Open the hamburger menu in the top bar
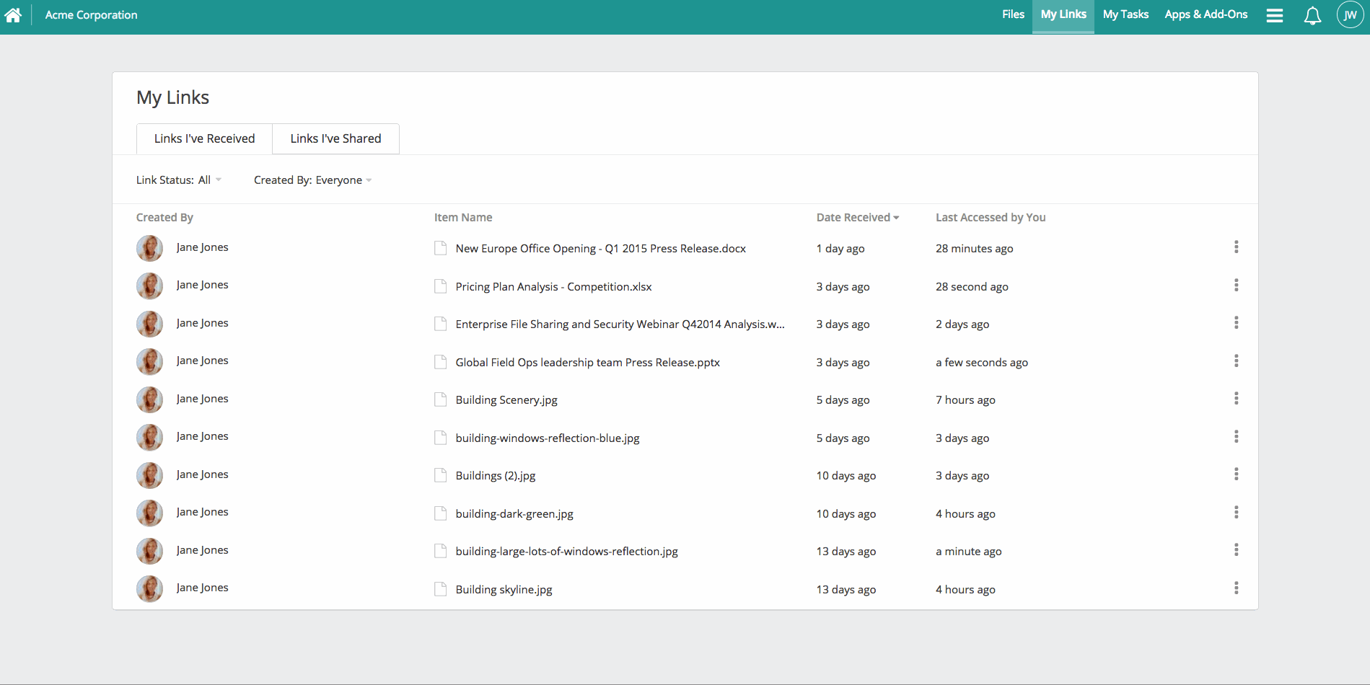 click(x=1274, y=15)
